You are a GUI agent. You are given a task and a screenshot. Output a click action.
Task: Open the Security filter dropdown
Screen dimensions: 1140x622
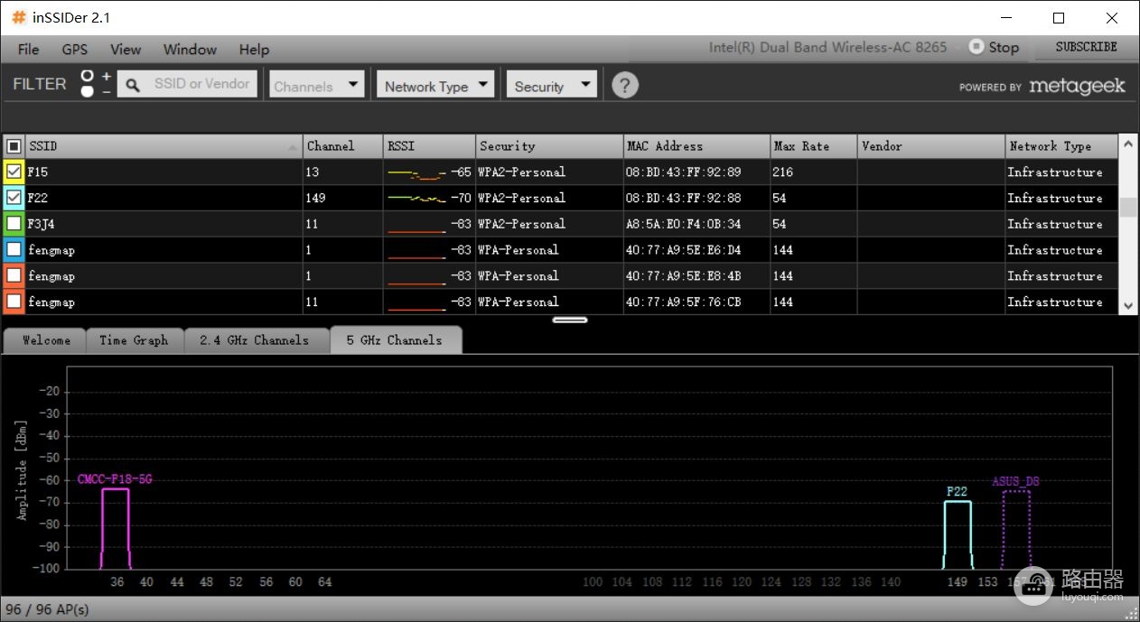(552, 85)
